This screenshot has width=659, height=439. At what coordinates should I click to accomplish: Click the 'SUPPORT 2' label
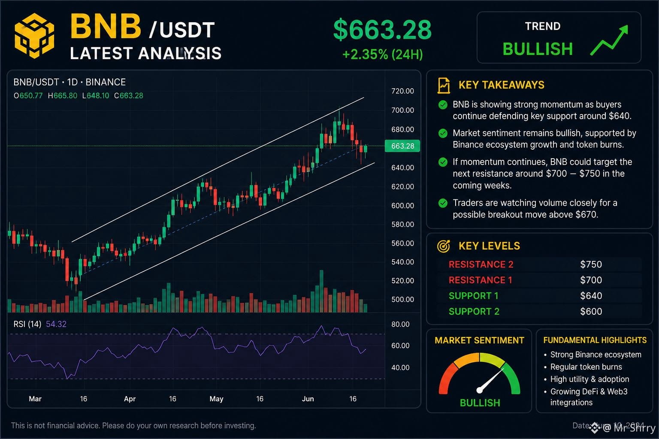click(x=474, y=312)
